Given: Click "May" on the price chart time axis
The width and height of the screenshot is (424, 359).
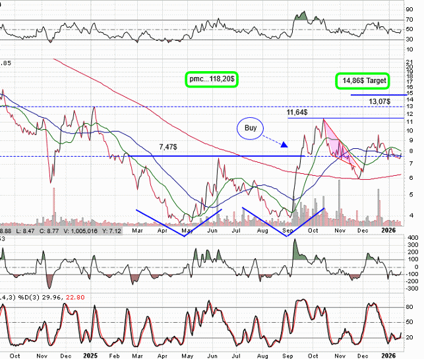Looking at the screenshot, I should tap(187, 231).
